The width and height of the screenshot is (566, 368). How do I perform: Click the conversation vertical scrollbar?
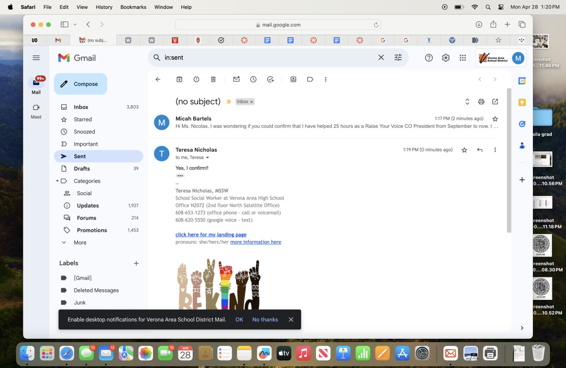[x=509, y=160]
